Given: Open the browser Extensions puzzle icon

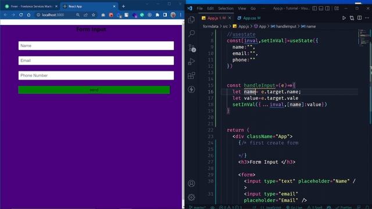Looking at the screenshot, I should pyautogui.click(x=157, y=15).
